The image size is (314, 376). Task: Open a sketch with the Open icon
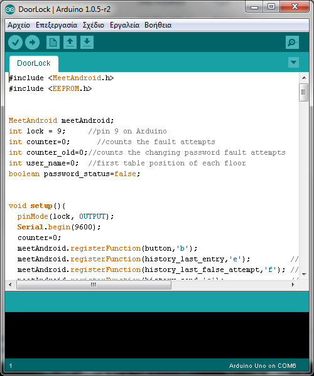pos(70,43)
